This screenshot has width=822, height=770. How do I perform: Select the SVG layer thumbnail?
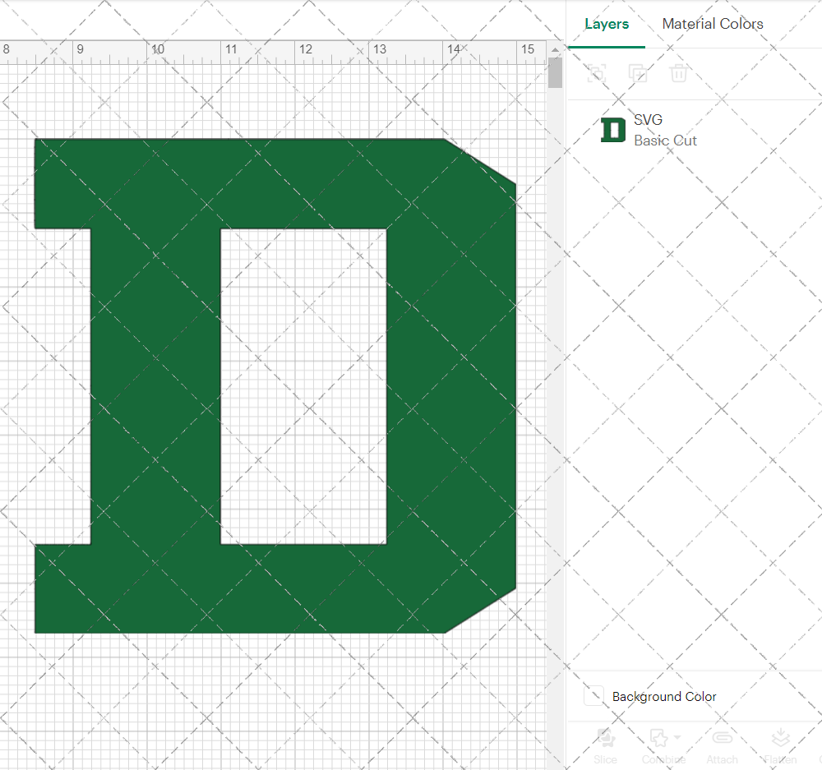coord(613,130)
